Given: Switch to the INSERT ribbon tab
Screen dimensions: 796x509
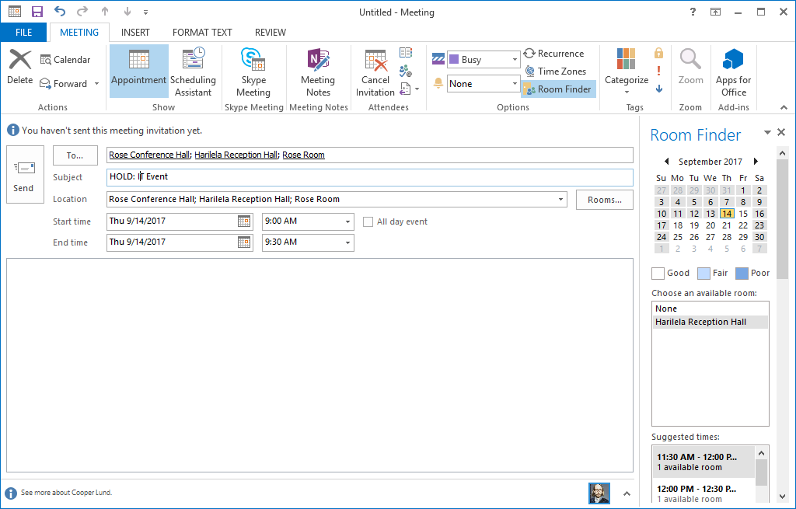Looking at the screenshot, I should pos(135,33).
